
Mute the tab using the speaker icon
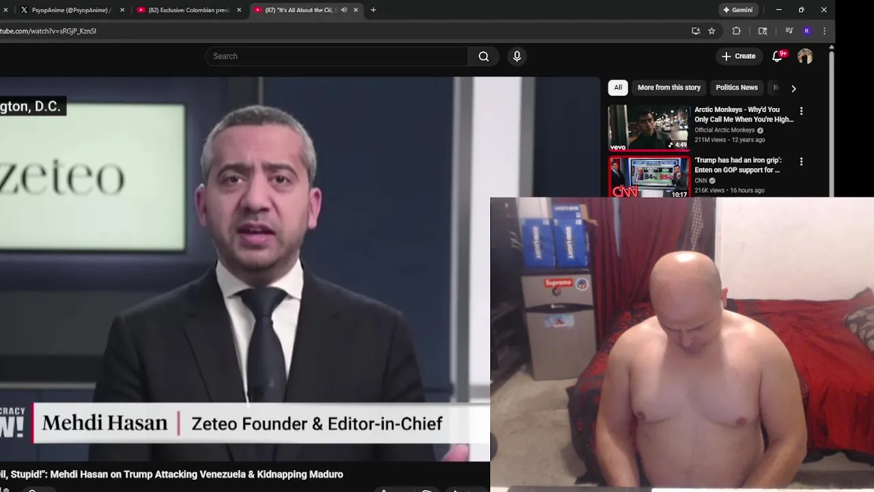tap(343, 10)
